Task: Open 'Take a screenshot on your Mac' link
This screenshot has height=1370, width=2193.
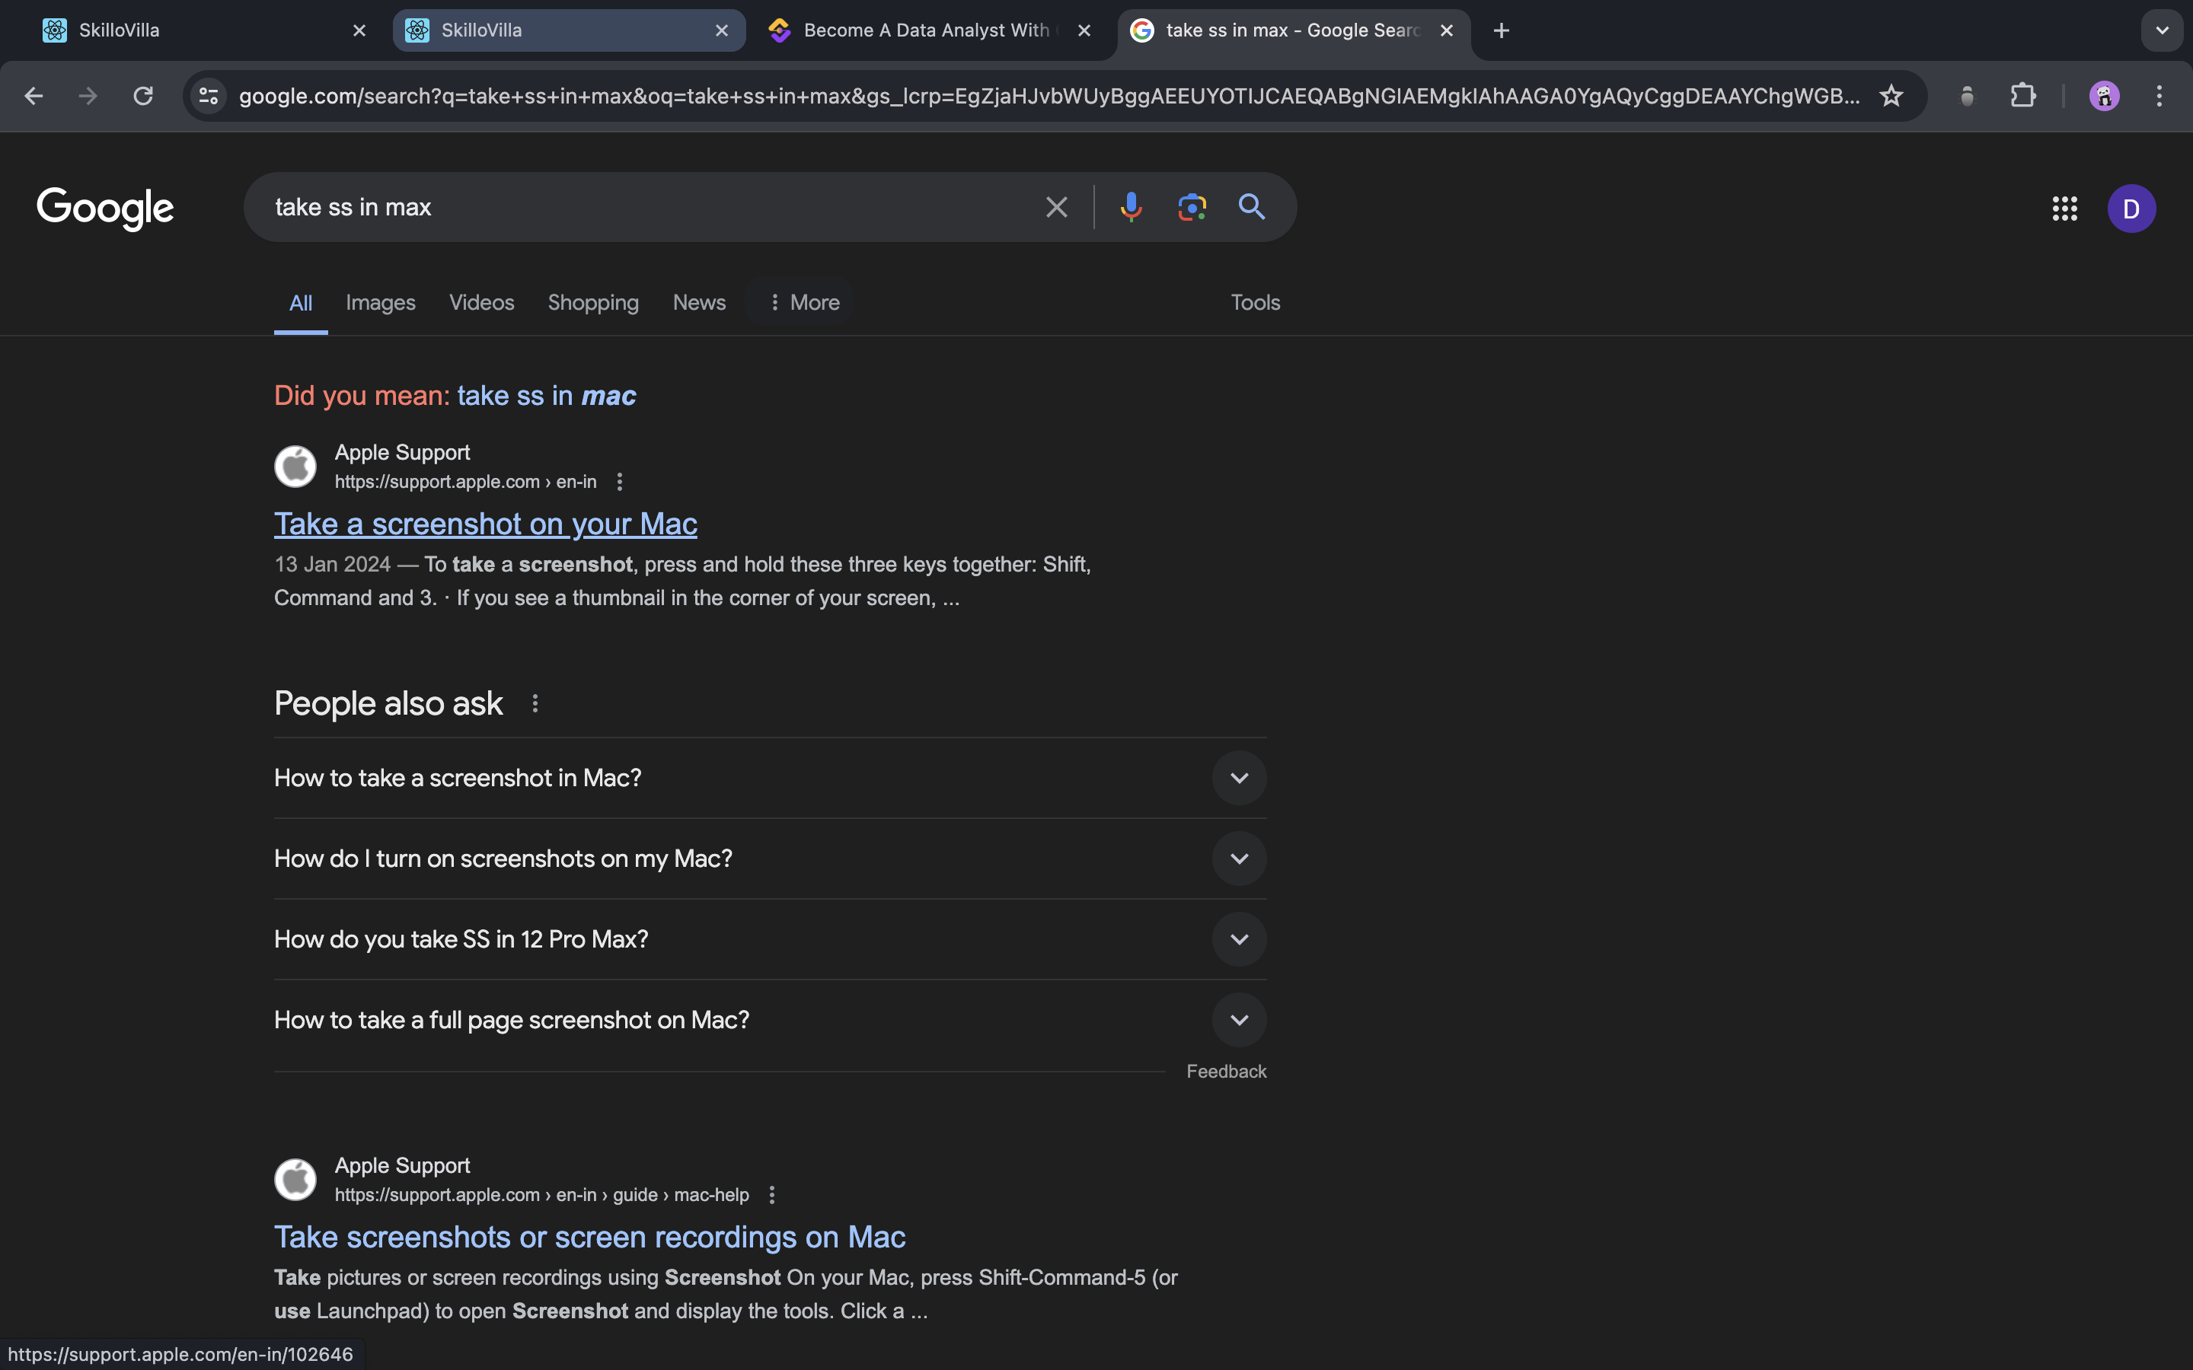Action: pos(485,524)
